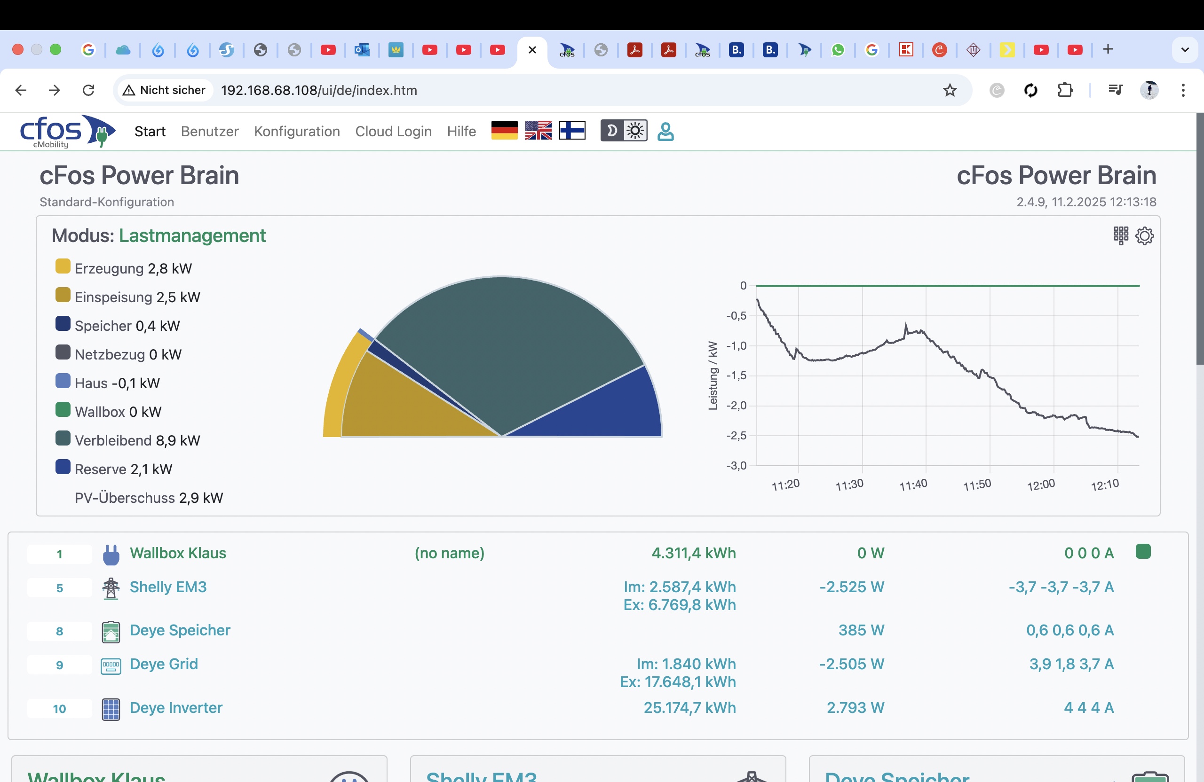Click the Wallbox Klaus plug icon
Viewport: 1204px width, 782px height.
point(111,555)
